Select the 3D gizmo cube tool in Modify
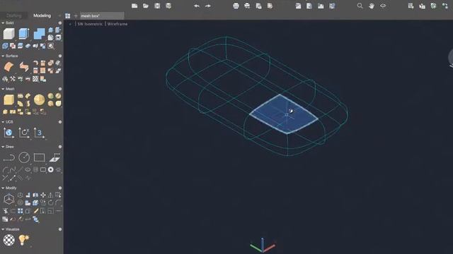The width and height of the screenshot is (453, 254). point(8,199)
